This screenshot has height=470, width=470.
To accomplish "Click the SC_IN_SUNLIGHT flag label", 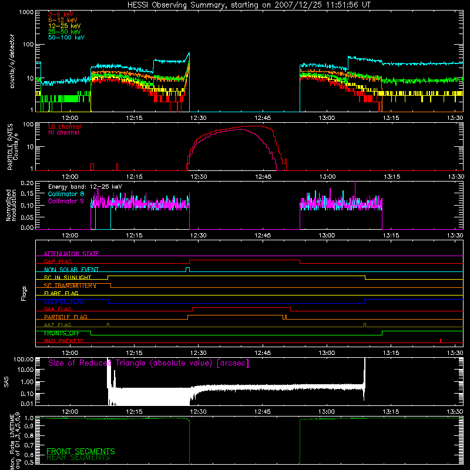I will click(x=68, y=277).
